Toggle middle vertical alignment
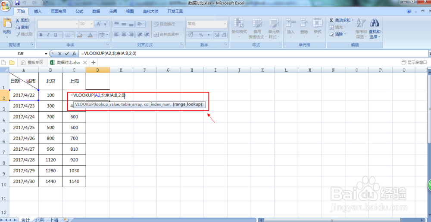Screen dimensions: 431x222 [x=124, y=24]
